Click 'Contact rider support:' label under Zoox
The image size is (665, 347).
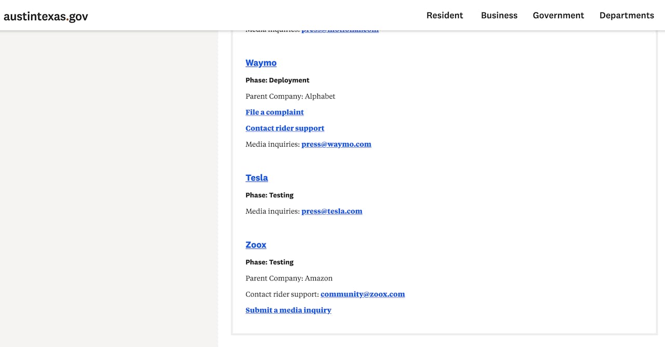(282, 294)
